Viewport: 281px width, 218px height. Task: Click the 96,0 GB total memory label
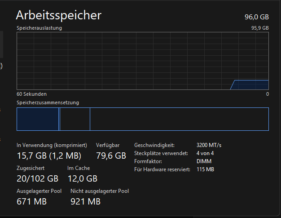click(x=256, y=17)
